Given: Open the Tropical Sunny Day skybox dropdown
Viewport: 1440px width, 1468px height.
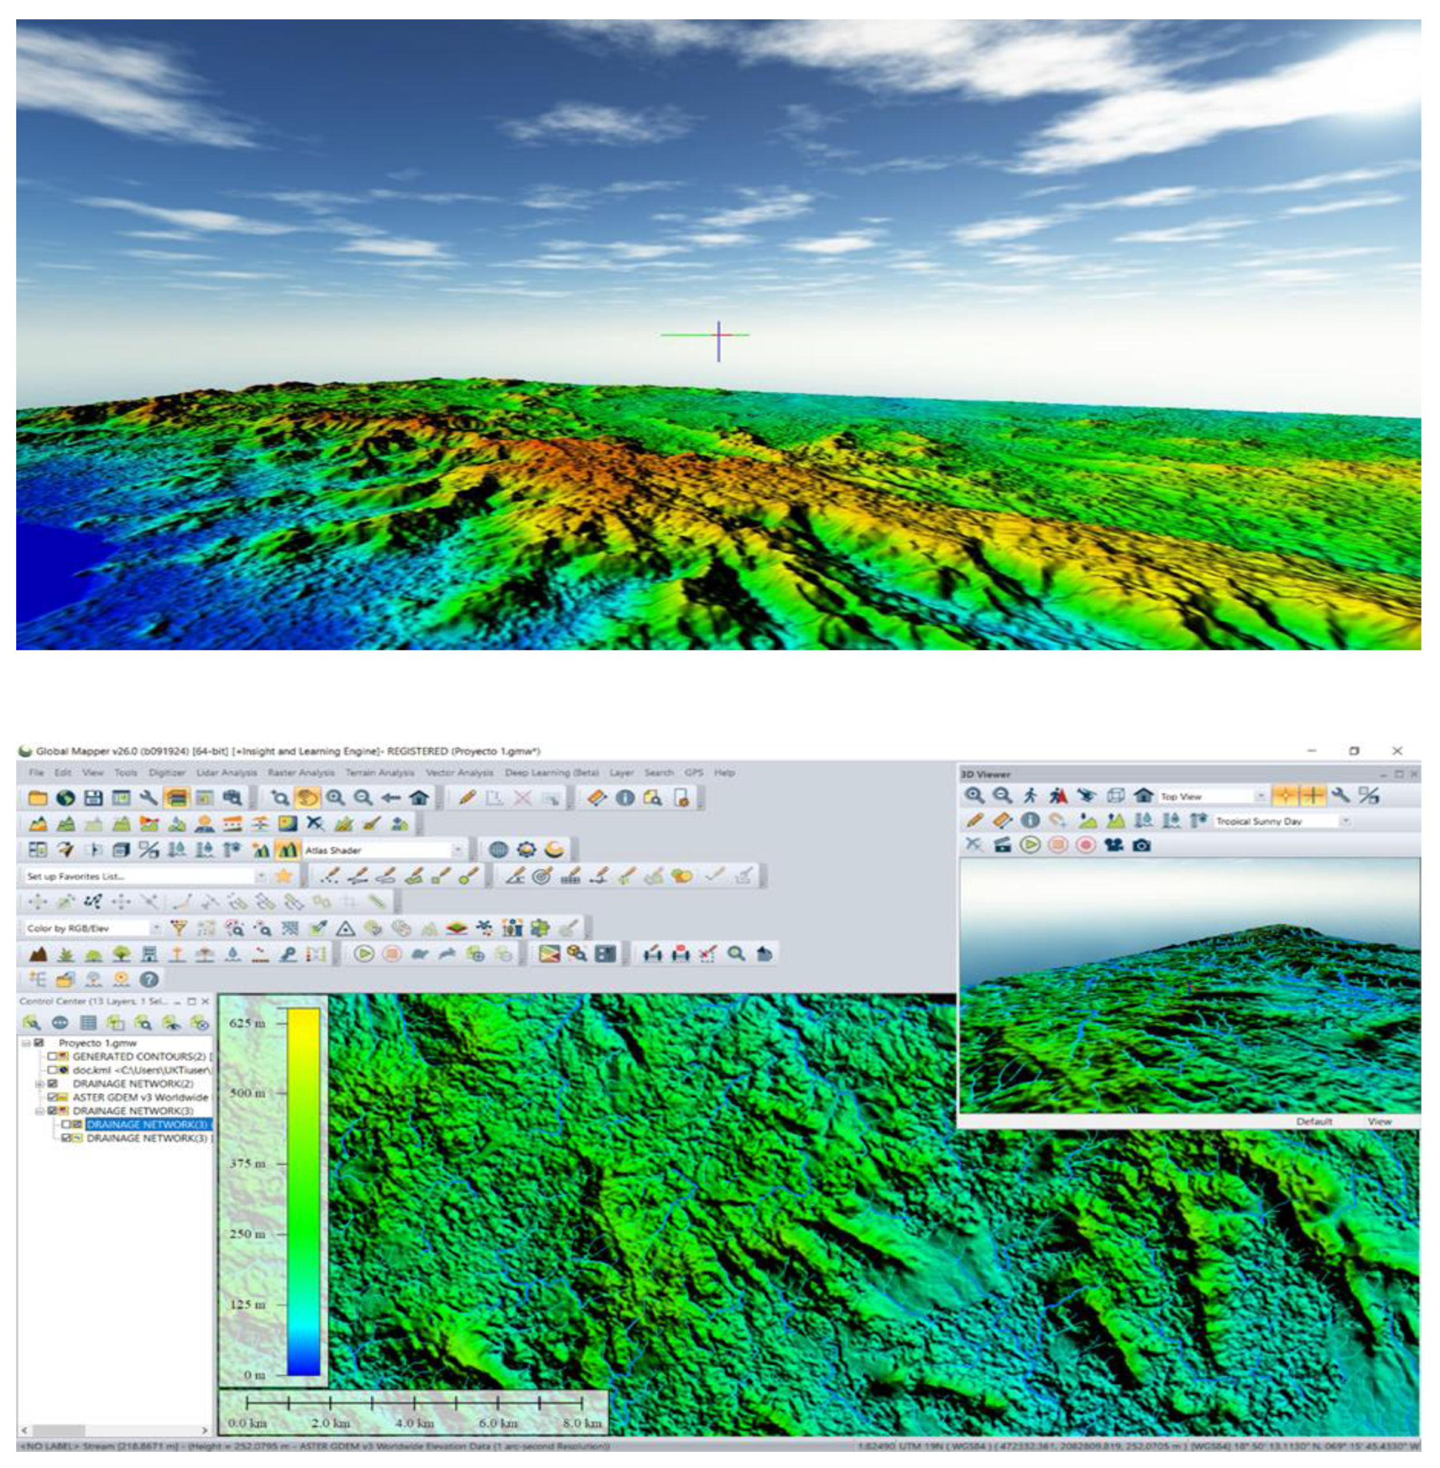Looking at the screenshot, I should point(1345,822).
